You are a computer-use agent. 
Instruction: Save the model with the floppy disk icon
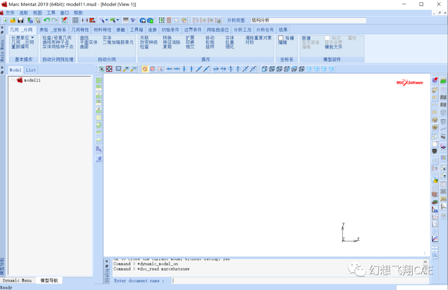click(21, 20)
